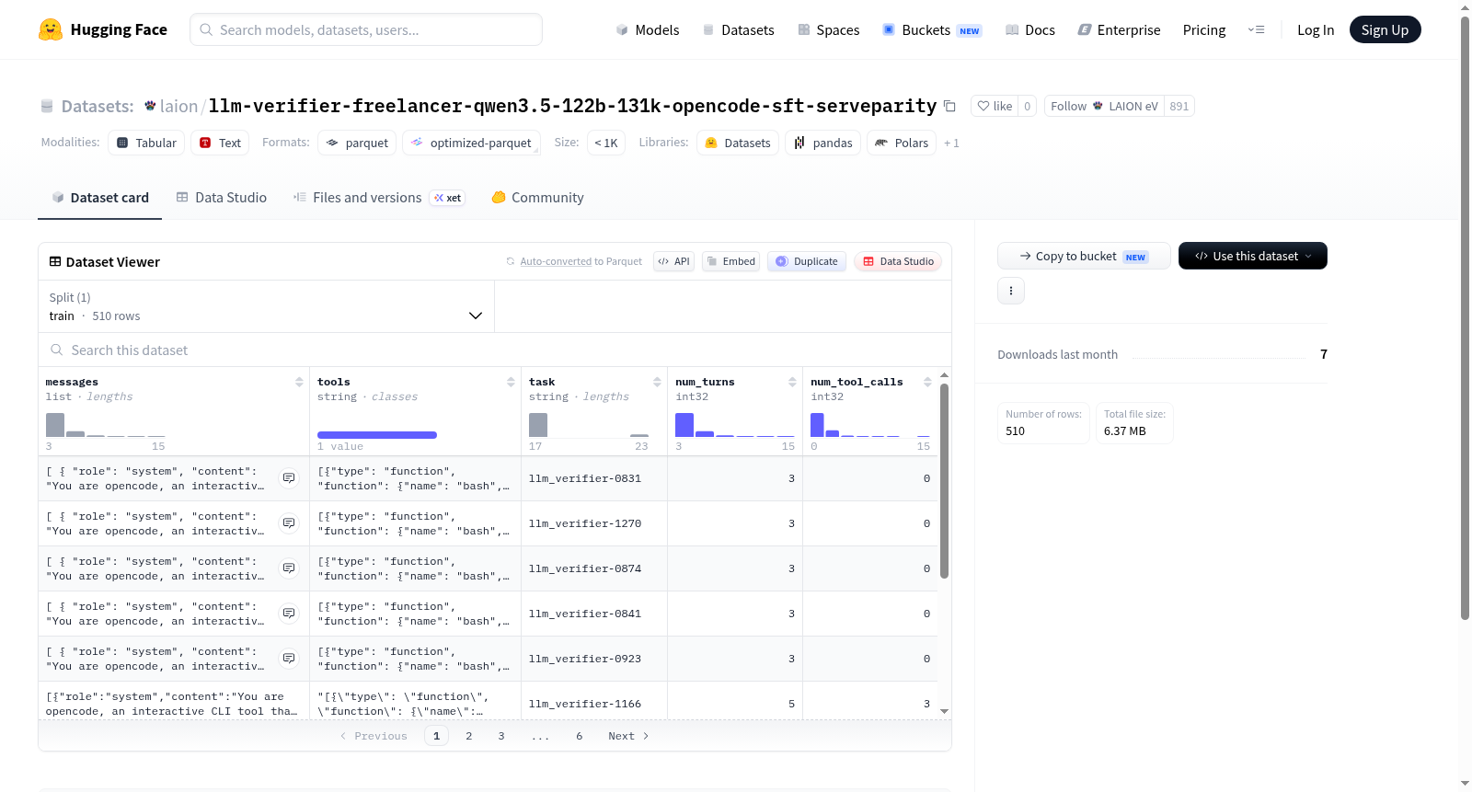Switch to the Dataset card tab
The height and width of the screenshot is (792, 1472).
(x=99, y=198)
